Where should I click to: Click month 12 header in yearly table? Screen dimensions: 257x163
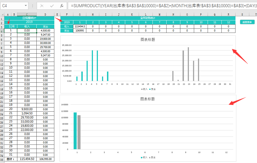tap(229, 22)
